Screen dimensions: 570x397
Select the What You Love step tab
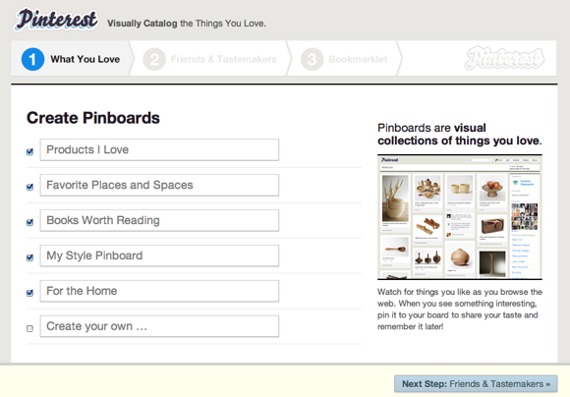[73, 59]
